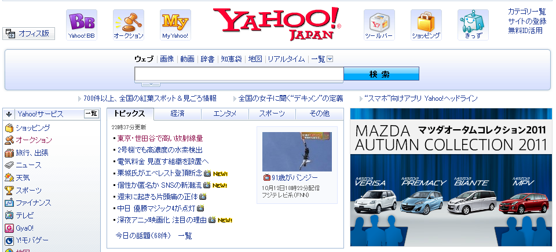Click the オークション gavel icon
The image size is (556, 252).
(x=128, y=21)
